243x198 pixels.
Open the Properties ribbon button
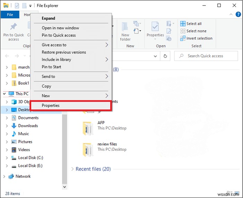click(155, 31)
